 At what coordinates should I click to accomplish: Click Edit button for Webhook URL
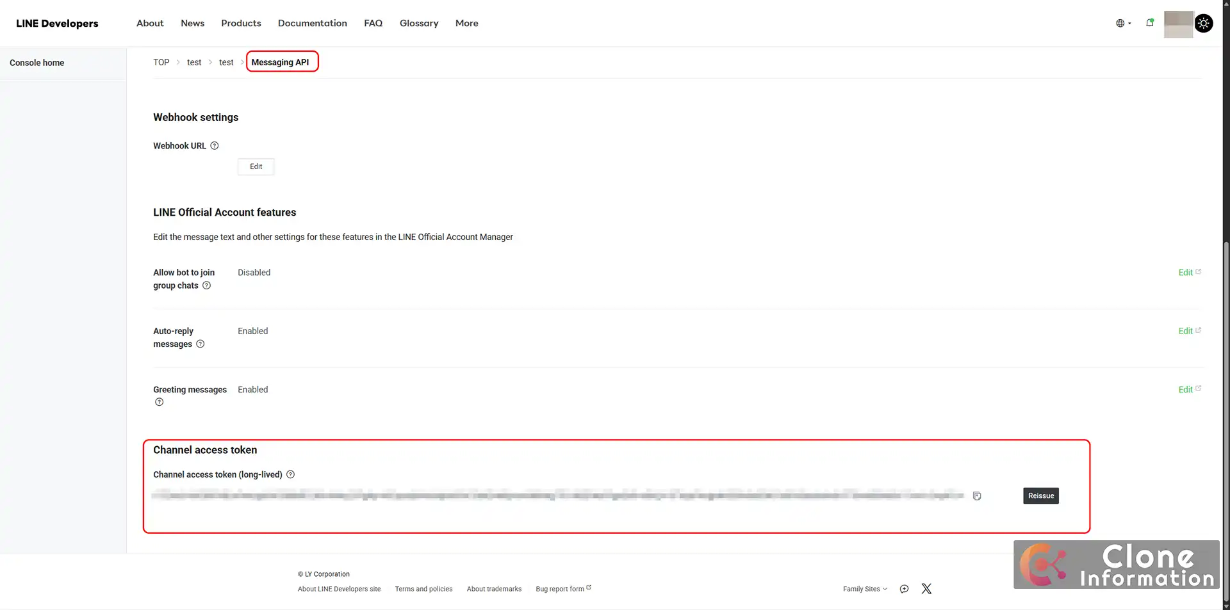[256, 167]
